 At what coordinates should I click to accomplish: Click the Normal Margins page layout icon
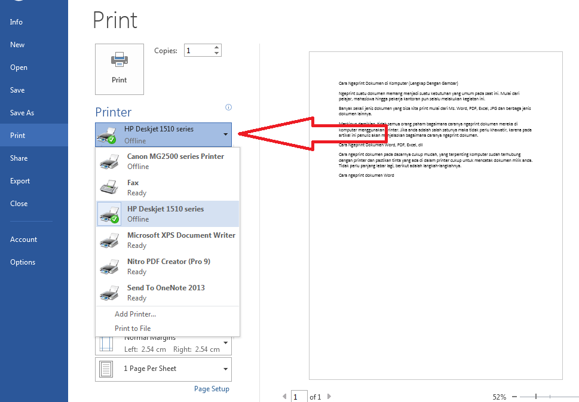pyautogui.click(x=106, y=345)
